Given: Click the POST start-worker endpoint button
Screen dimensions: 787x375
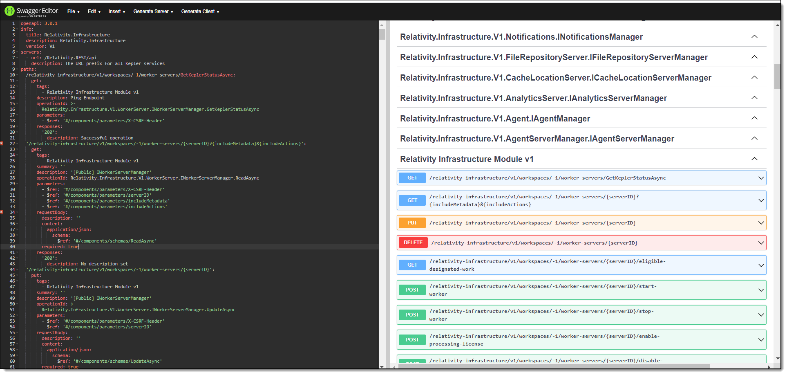Looking at the screenshot, I should pyautogui.click(x=412, y=290).
